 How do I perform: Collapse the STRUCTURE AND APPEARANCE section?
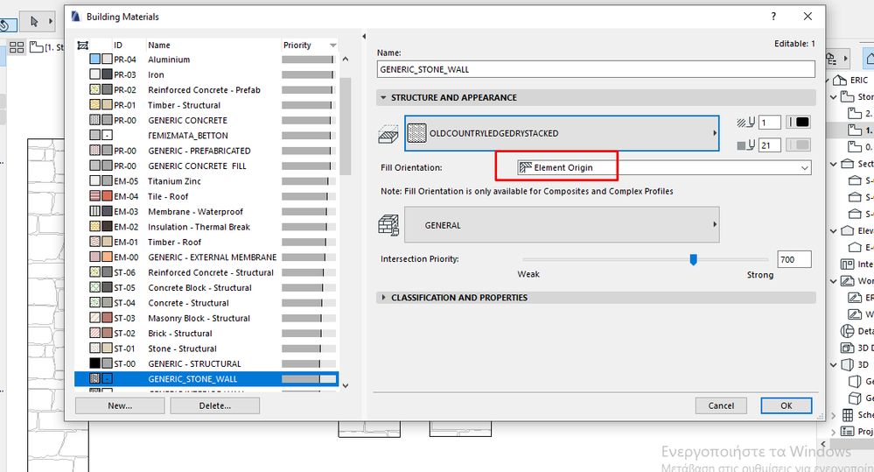pos(383,97)
